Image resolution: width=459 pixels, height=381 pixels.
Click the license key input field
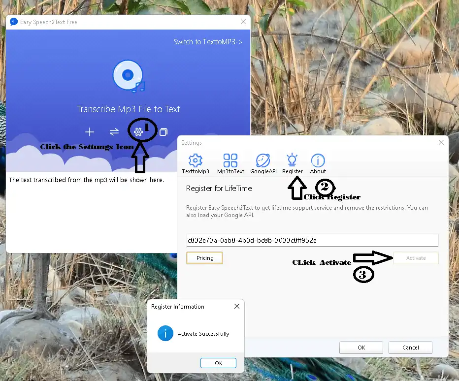click(312, 240)
